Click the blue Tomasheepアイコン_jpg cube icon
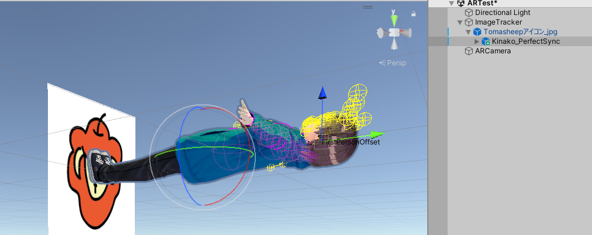 pos(477,32)
